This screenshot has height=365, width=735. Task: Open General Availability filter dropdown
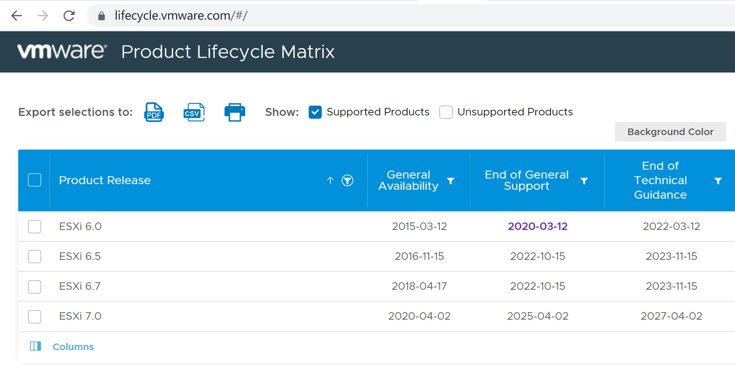pyautogui.click(x=451, y=181)
